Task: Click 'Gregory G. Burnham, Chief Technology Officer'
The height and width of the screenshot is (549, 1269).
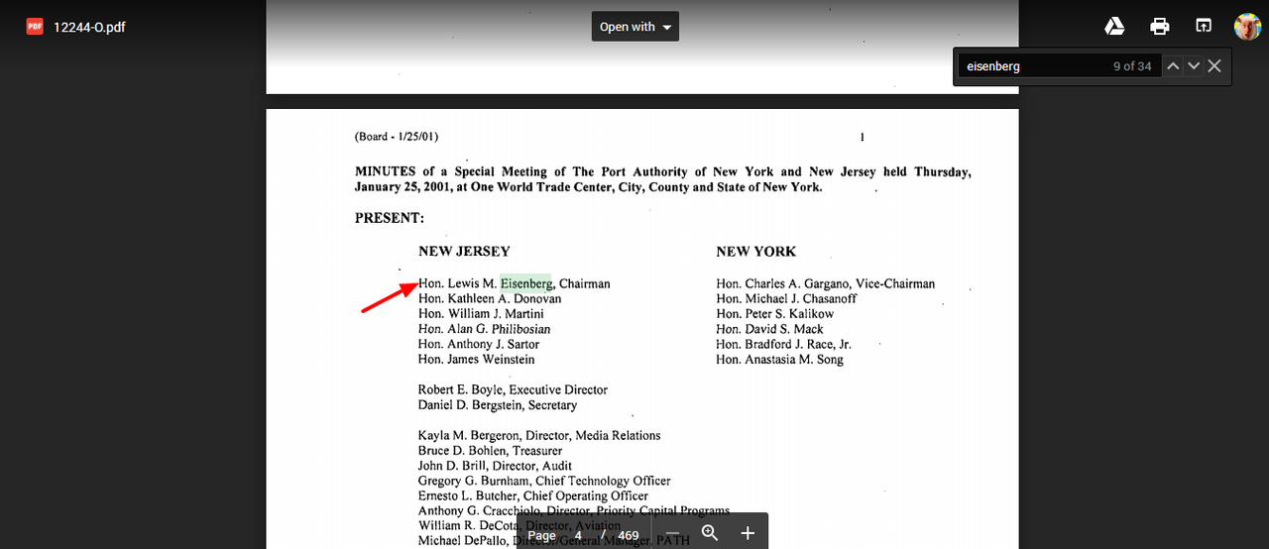Action: coord(544,482)
